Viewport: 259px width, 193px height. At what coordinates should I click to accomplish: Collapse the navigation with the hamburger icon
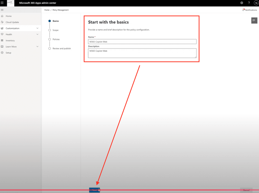coord(2,10)
